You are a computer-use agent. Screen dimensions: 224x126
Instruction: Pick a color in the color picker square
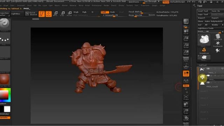click(x=4, y=95)
